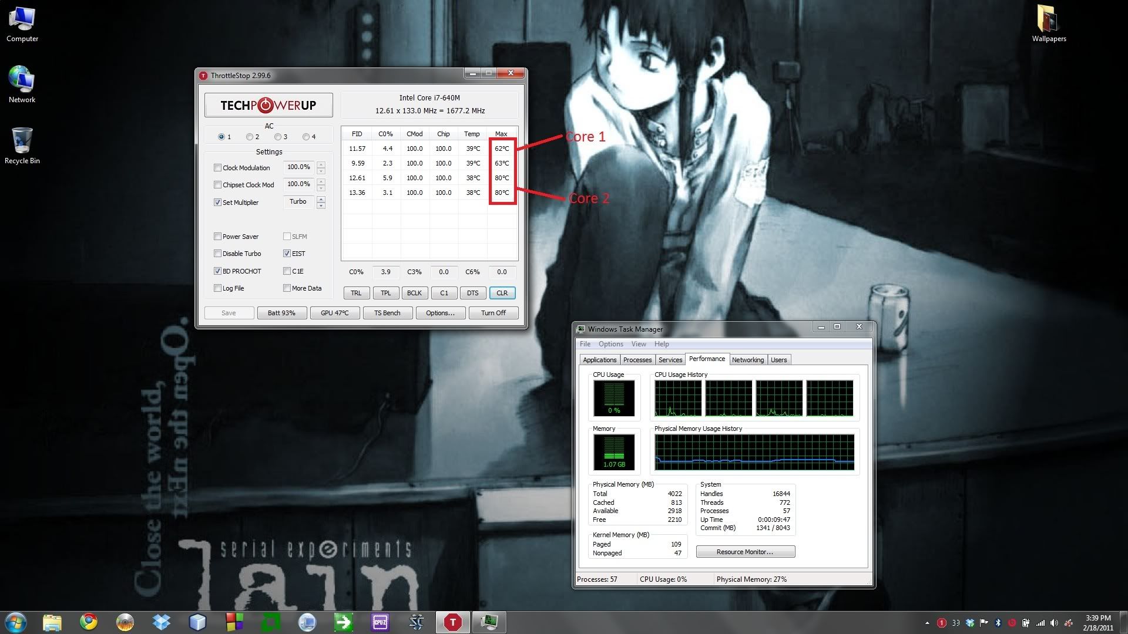Switch to the Processes tab
This screenshot has width=1128, height=634.
[x=637, y=360]
